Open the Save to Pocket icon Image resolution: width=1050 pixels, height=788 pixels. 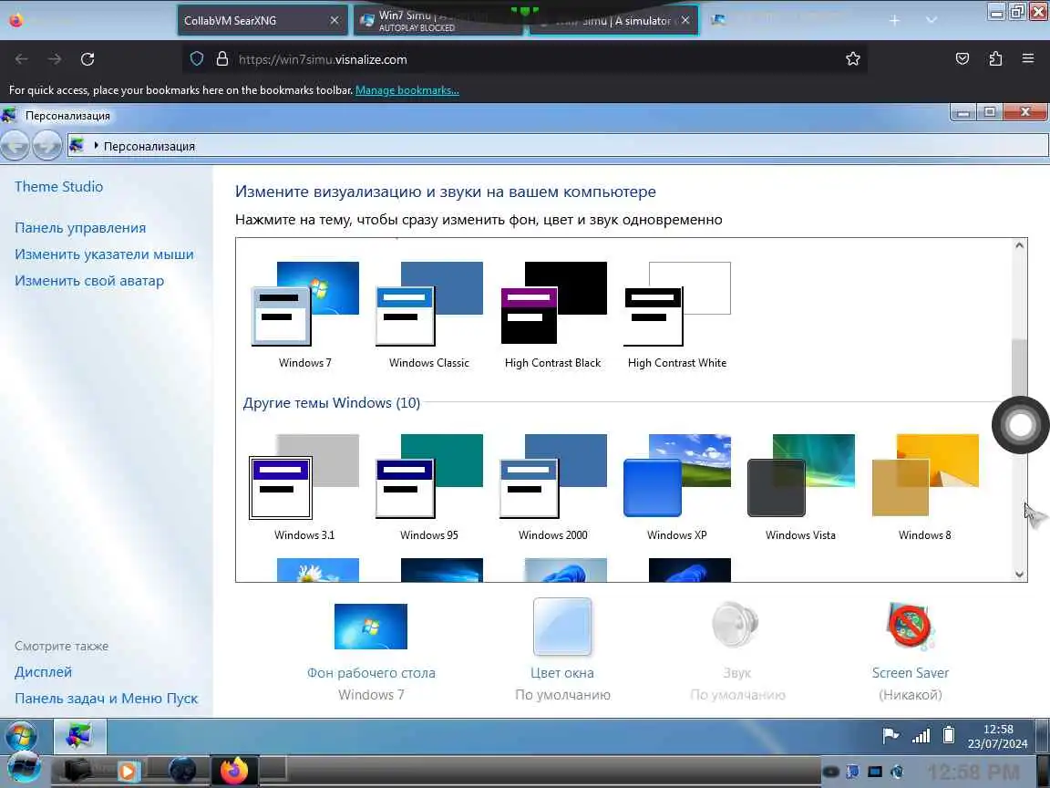click(962, 59)
